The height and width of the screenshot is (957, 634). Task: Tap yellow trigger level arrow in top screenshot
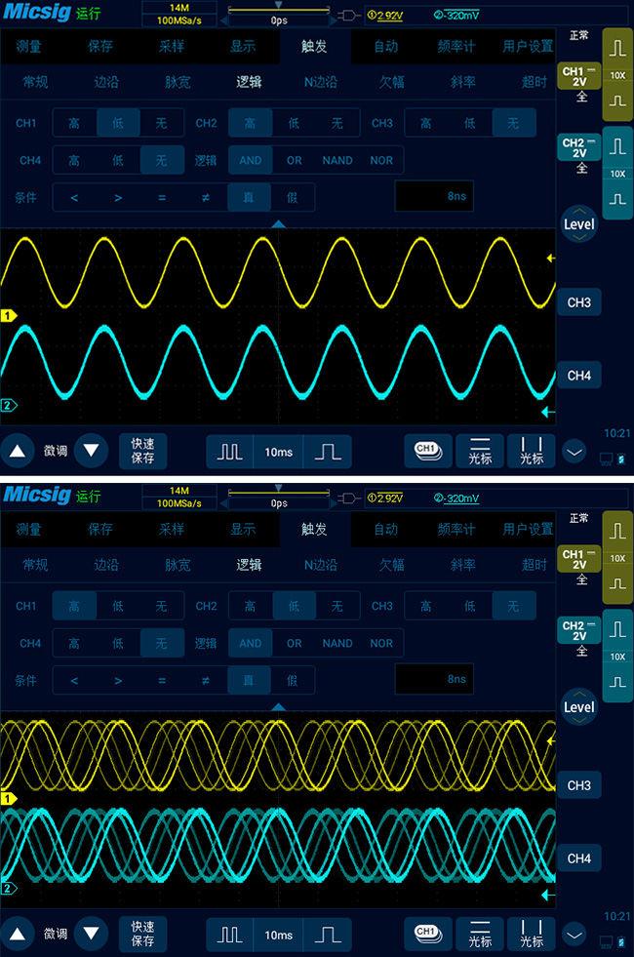[x=551, y=259]
